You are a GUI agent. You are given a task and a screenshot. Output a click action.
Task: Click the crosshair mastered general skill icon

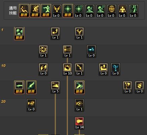[x=68, y=11]
